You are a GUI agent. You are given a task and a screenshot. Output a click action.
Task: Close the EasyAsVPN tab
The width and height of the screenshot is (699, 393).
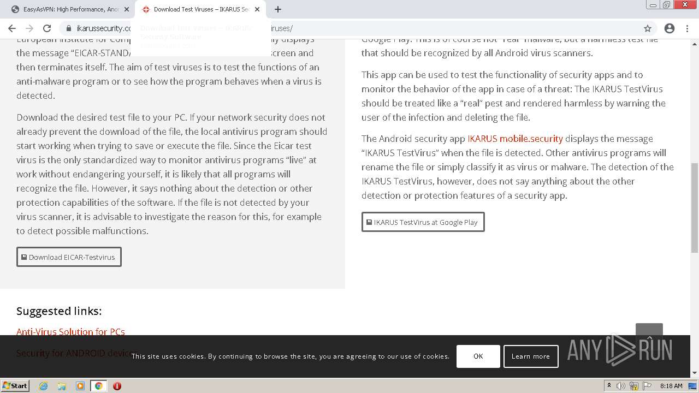coord(127,9)
